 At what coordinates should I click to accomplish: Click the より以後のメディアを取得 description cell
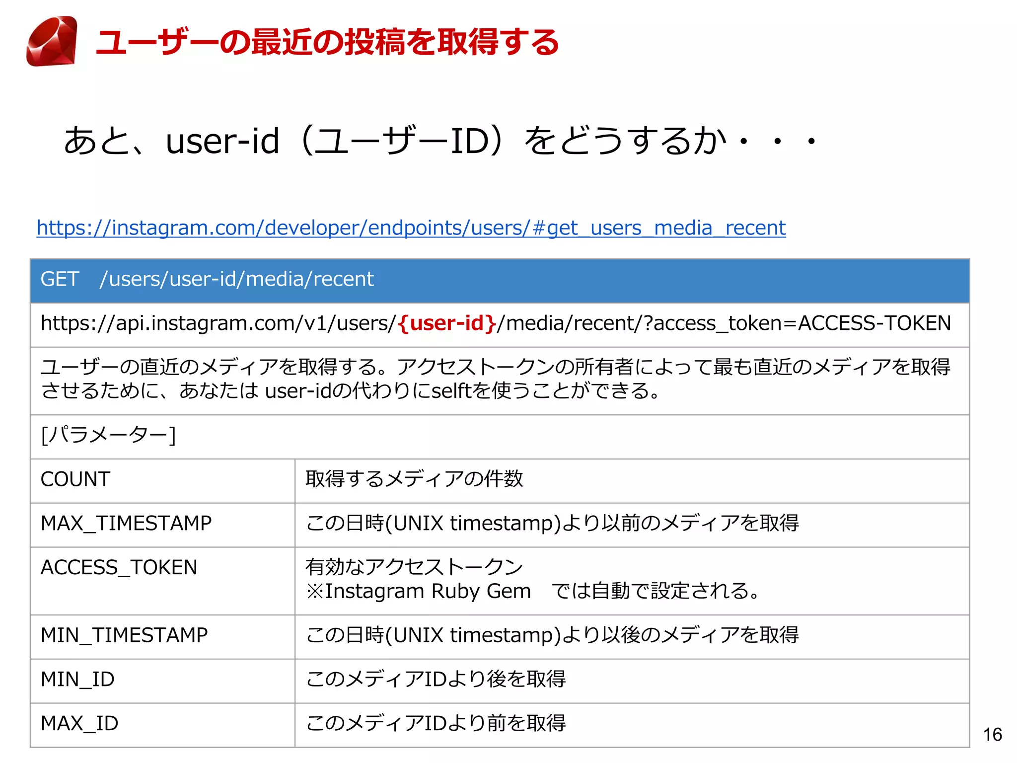[632, 637]
